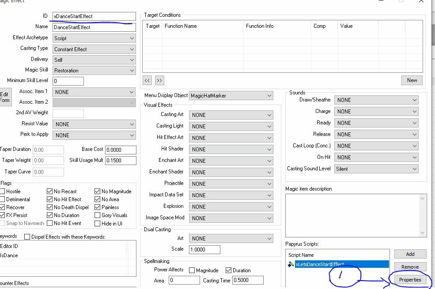Toggle the Detrimental flag

tap(3, 199)
